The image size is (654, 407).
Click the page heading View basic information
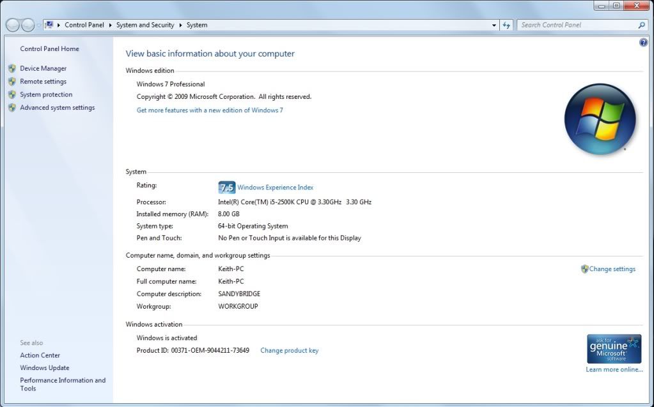click(210, 54)
